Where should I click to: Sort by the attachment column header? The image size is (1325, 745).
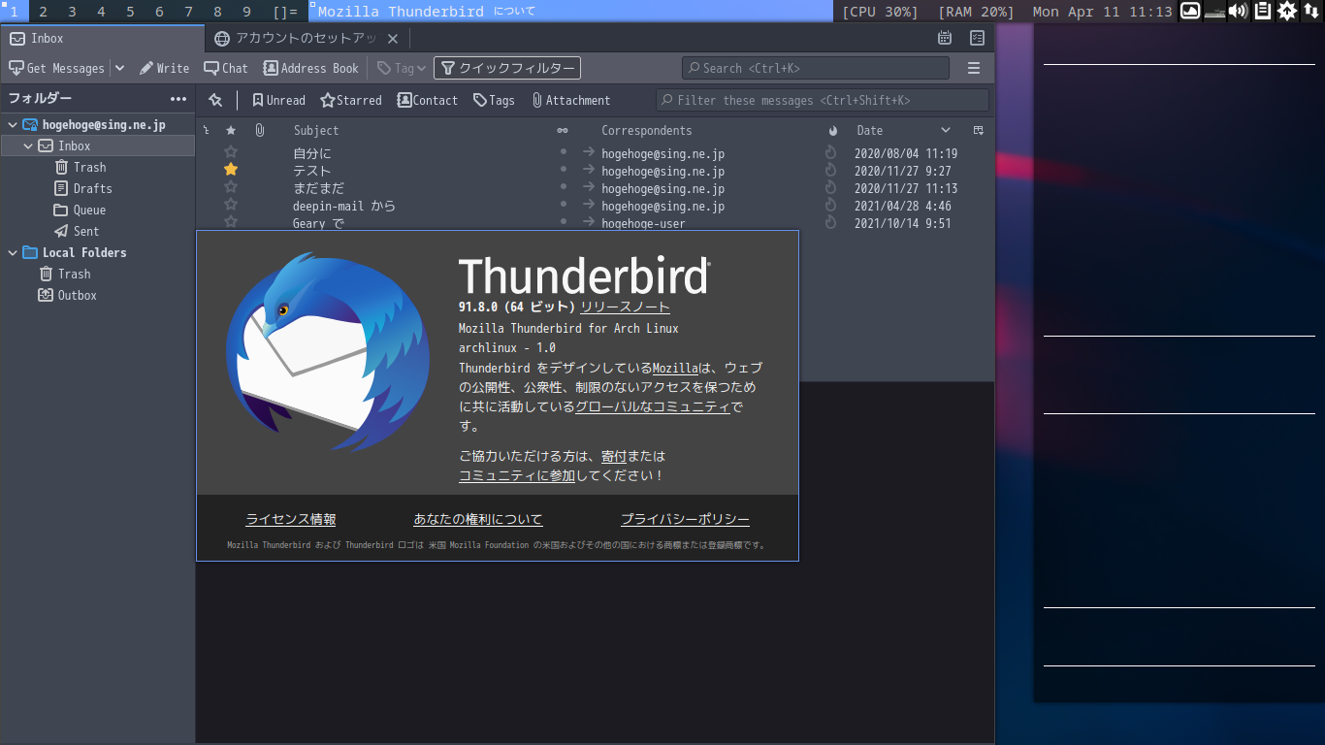259,130
